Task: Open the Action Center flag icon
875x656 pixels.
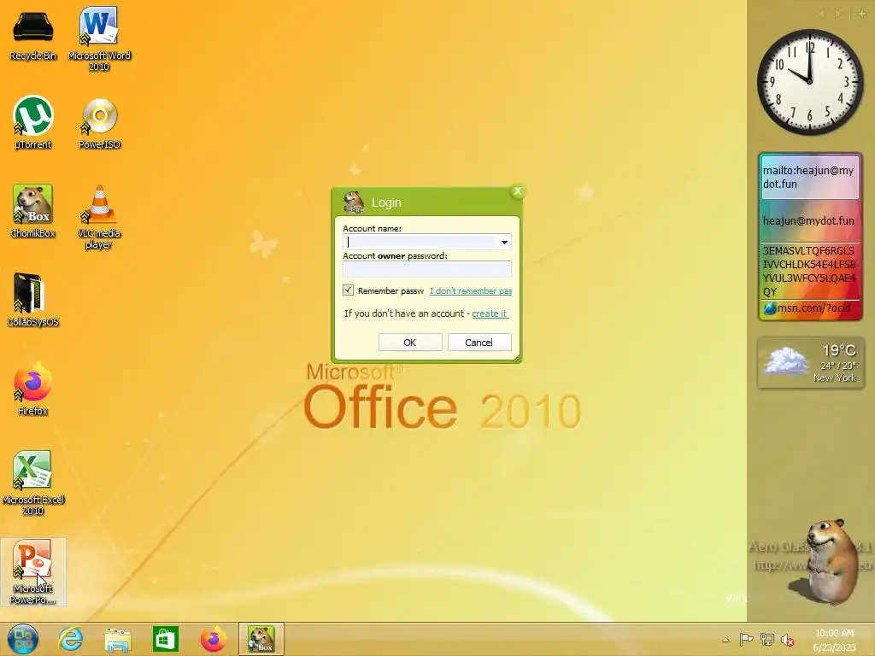Action: tap(746, 639)
